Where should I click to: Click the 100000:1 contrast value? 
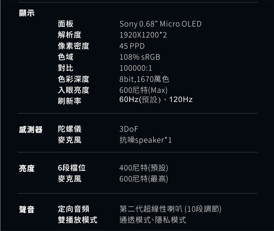pos(135,68)
